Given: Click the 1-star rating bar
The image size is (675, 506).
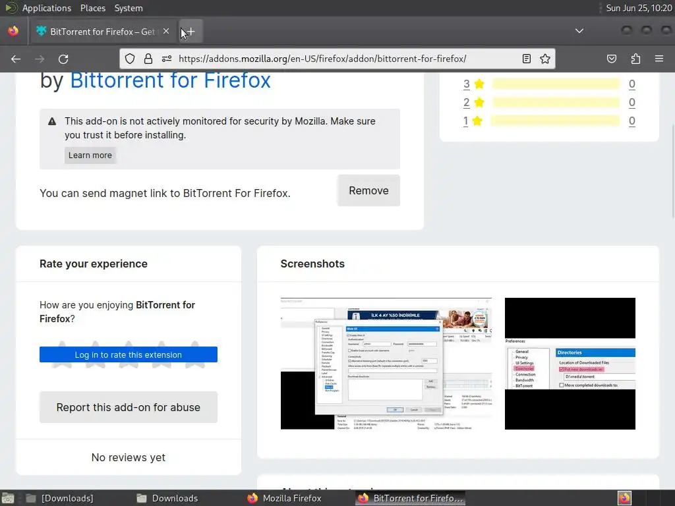Looking at the screenshot, I should pos(555,121).
